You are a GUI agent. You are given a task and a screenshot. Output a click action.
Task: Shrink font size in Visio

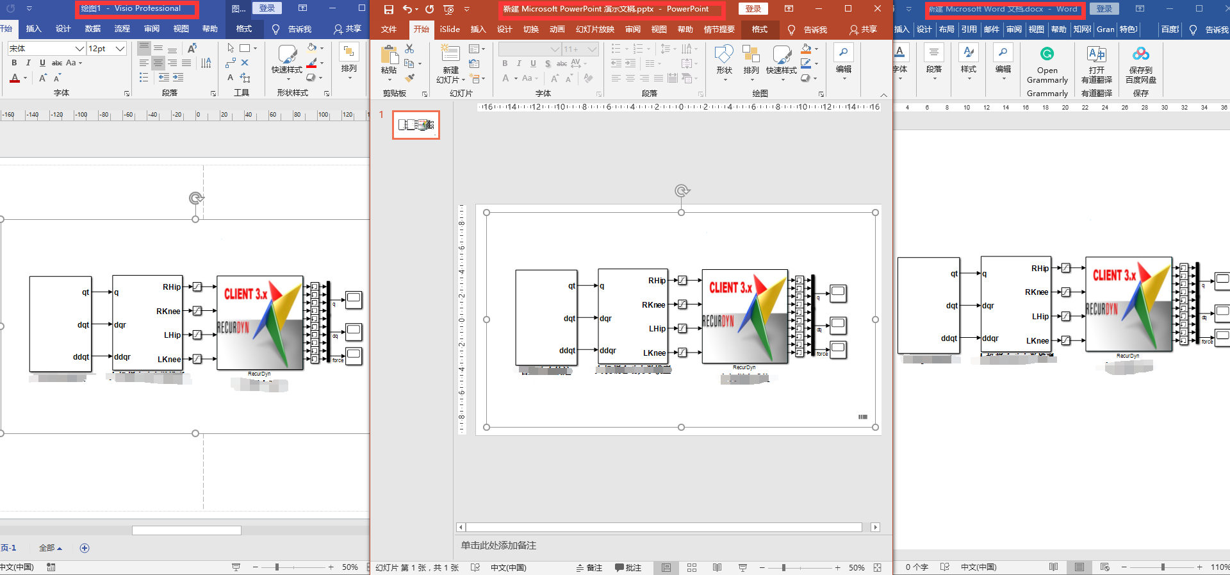click(x=57, y=78)
